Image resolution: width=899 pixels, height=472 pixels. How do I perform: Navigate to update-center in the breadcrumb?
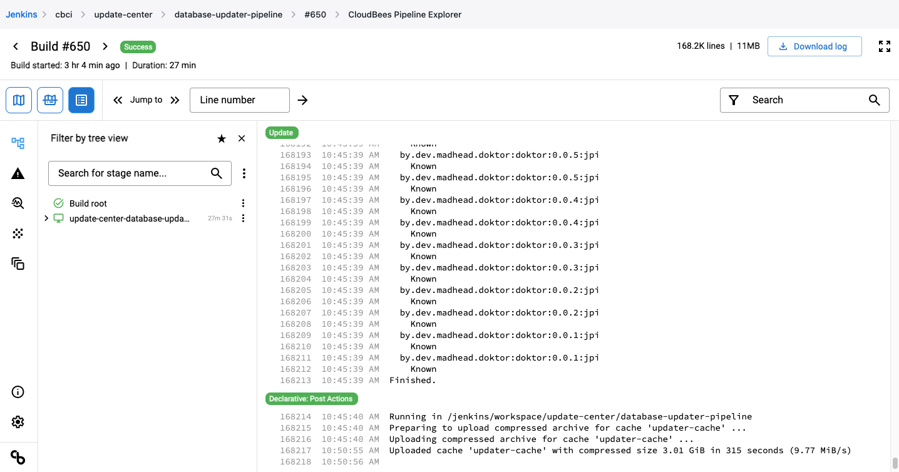pos(123,14)
